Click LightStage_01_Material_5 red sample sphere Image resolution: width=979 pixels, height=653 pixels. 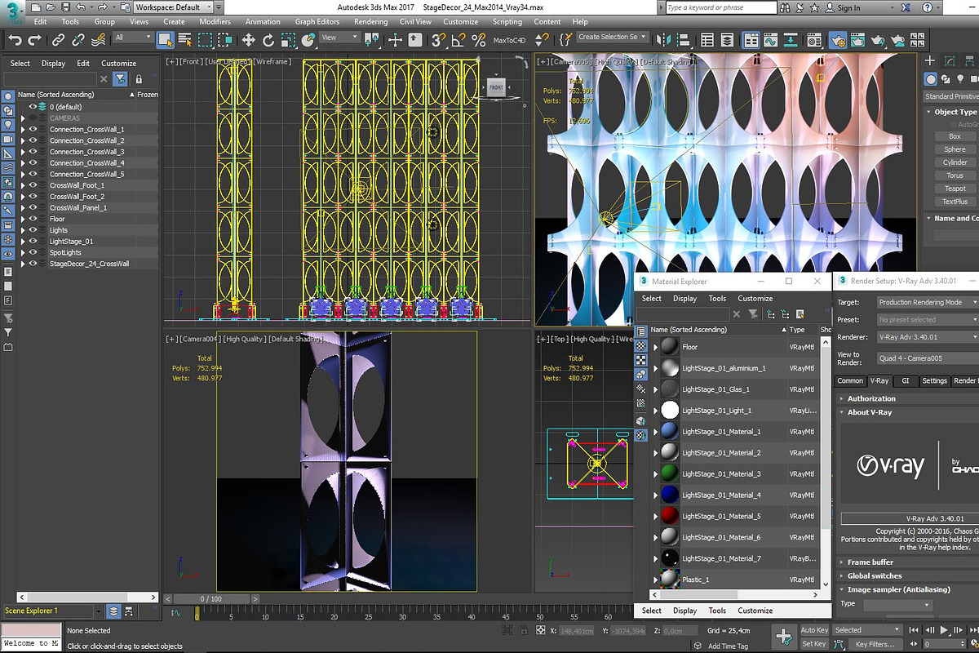coord(669,517)
